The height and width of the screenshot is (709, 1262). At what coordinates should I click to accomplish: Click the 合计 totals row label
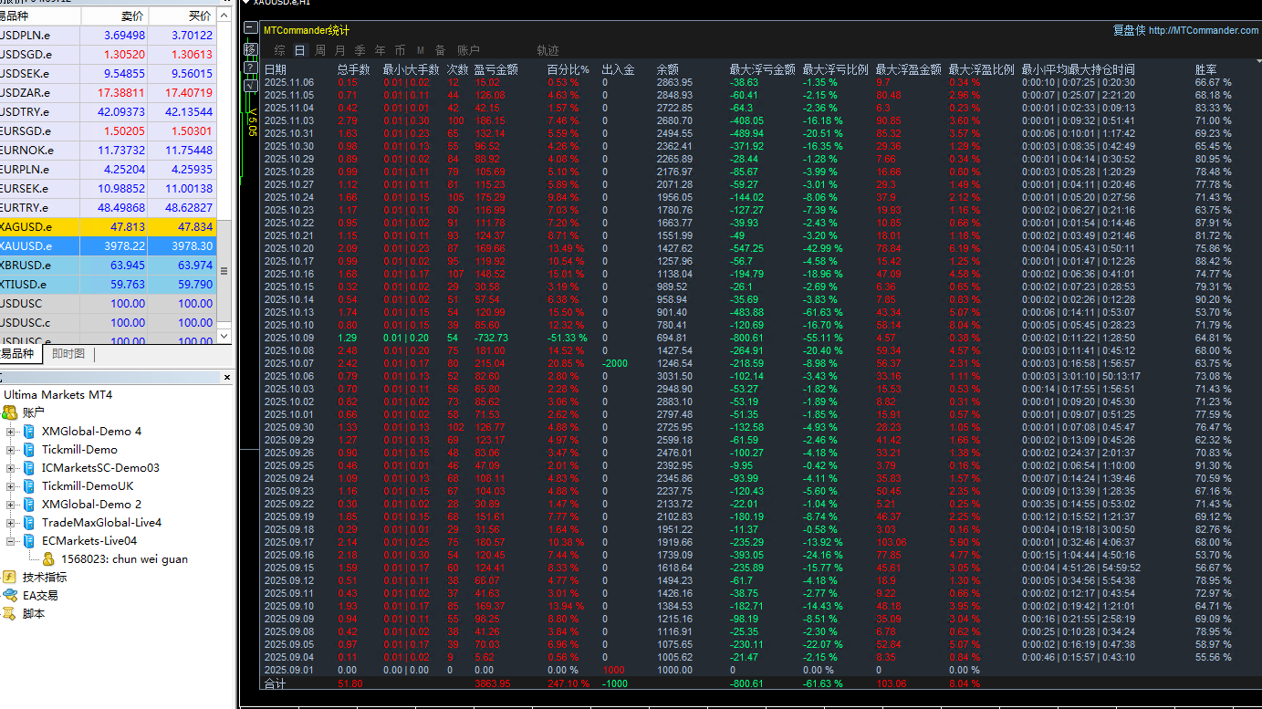tap(275, 683)
